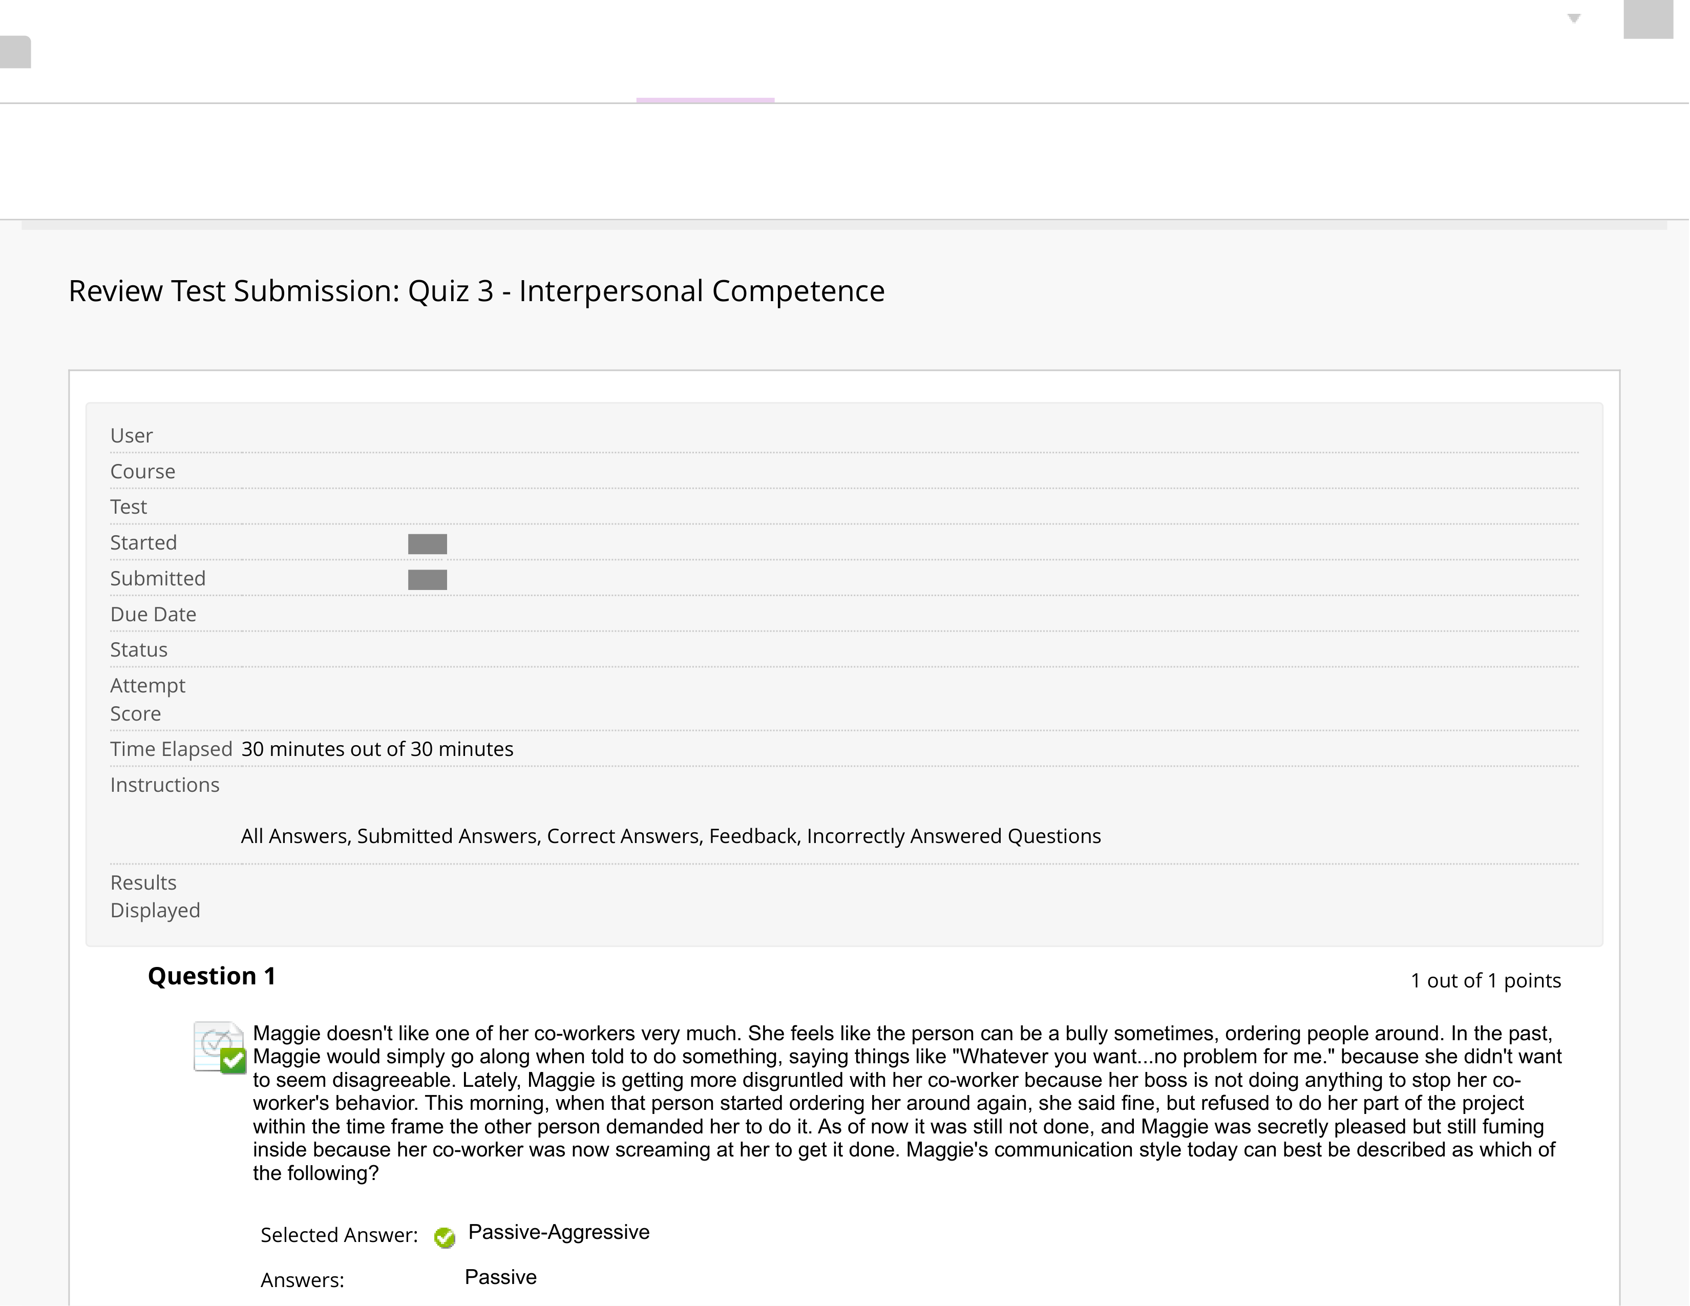Open the dropdown arrow in the top-right corner
Viewport: 1690px width, 1306px height.
[x=1573, y=18]
